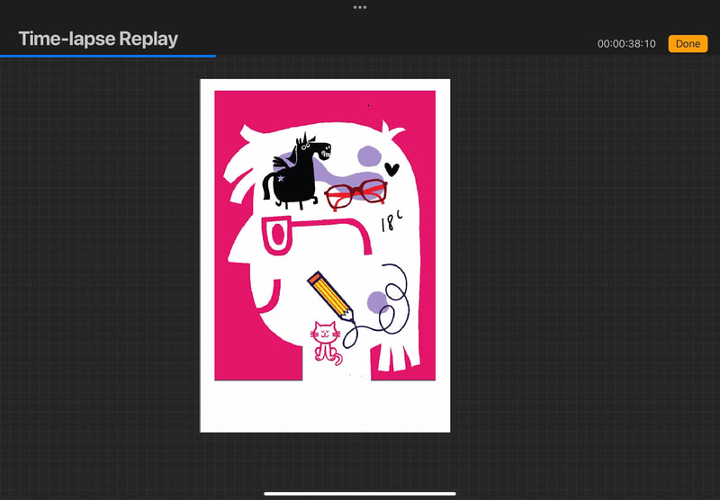This screenshot has height=500, width=720.
Task: Tap the home indicator bar at bottom
Action: [x=360, y=493]
